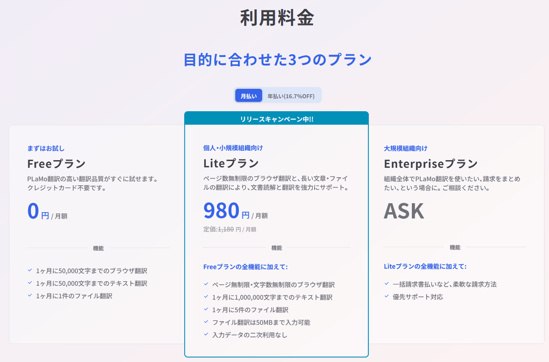
Task: Click checkmark beside ファイル翻訳は50MBまで入力可能
Action: [206, 322]
